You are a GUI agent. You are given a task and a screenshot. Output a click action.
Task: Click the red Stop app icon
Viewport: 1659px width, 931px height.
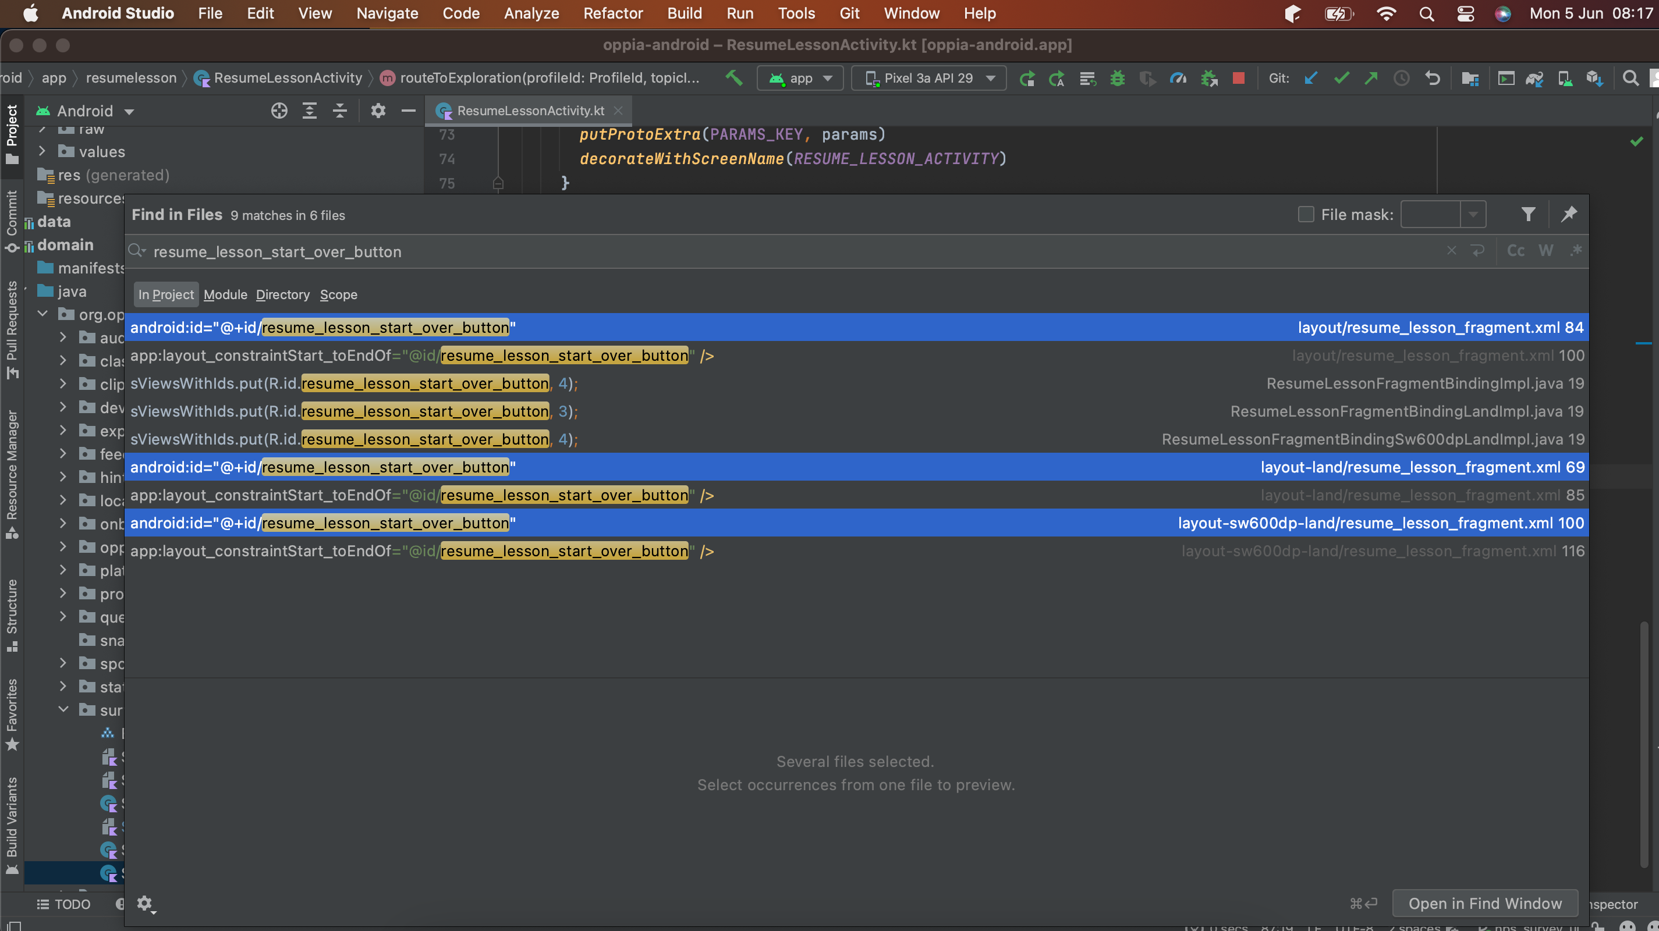(x=1238, y=78)
